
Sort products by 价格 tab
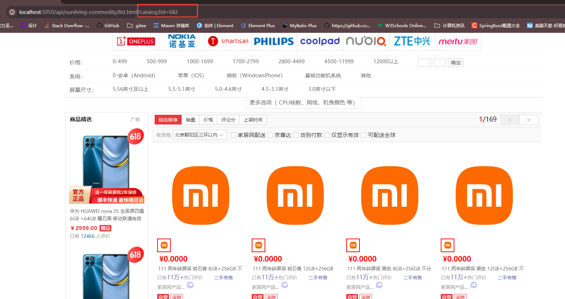click(208, 120)
